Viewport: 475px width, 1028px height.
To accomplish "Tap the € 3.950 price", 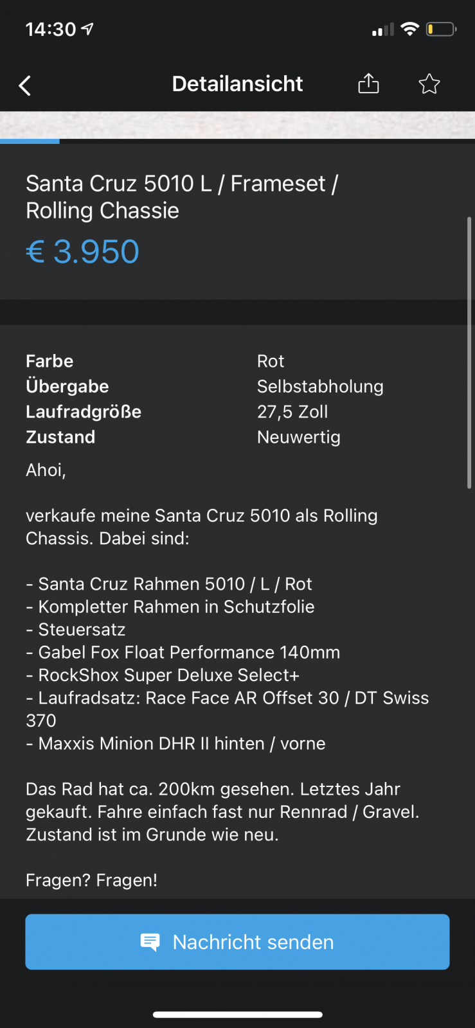I will coord(82,251).
